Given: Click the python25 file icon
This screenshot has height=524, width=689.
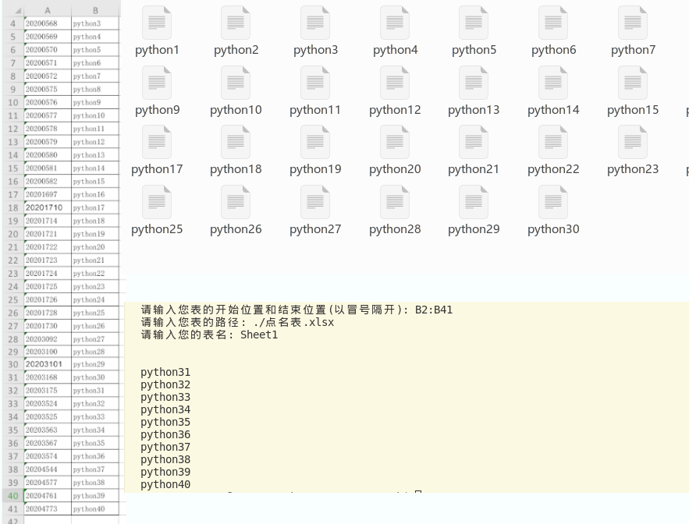Looking at the screenshot, I should (157, 203).
